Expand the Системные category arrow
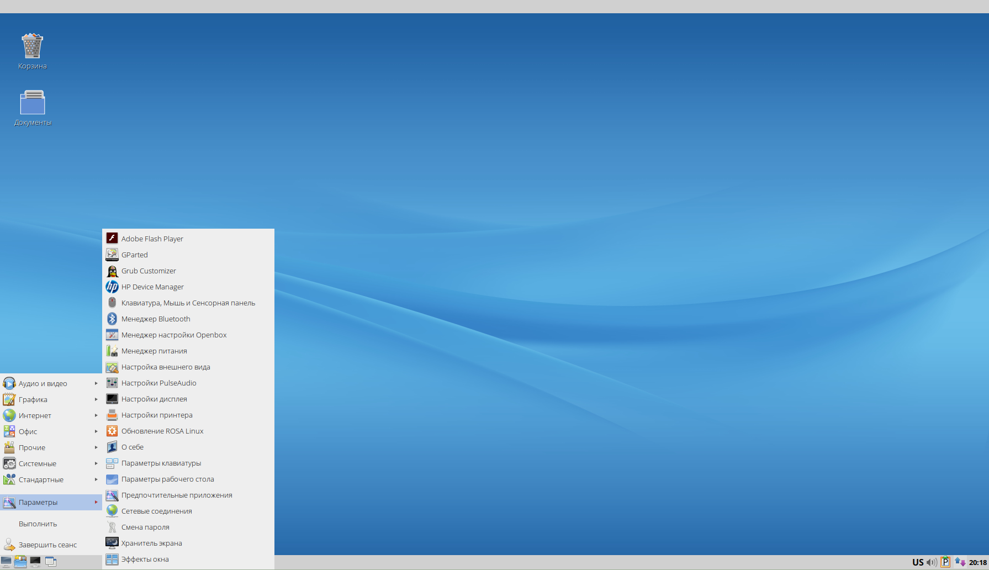Viewport: 989px width, 570px height. click(x=96, y=463)
